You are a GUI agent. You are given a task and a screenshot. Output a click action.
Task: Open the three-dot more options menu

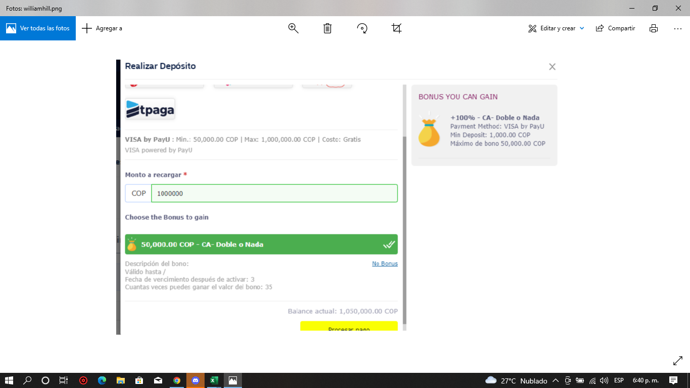[x=678, y=28]
